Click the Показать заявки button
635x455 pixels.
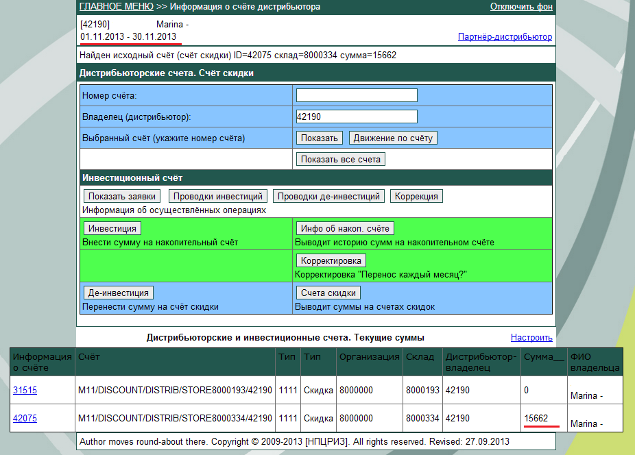point(122,197)
